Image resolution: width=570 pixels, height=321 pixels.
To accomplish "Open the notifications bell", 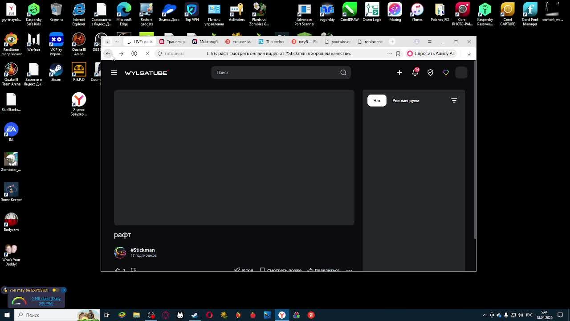I will click(x=415, y=72).
